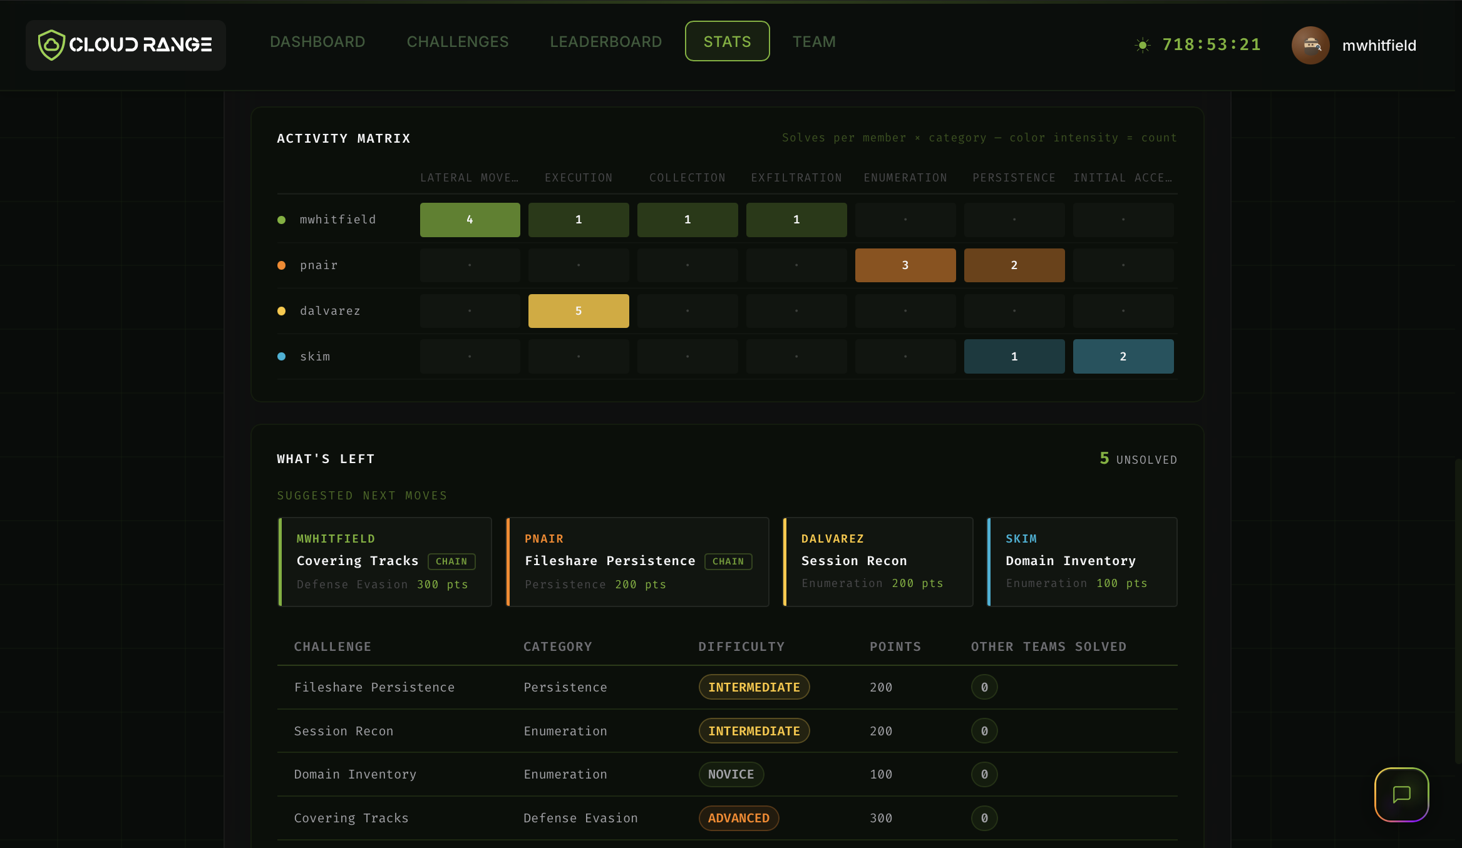Viewport: 1462px width, 848px height.
Task: Select dalvarez Execution cell showing 5
Action: (579, 311)
